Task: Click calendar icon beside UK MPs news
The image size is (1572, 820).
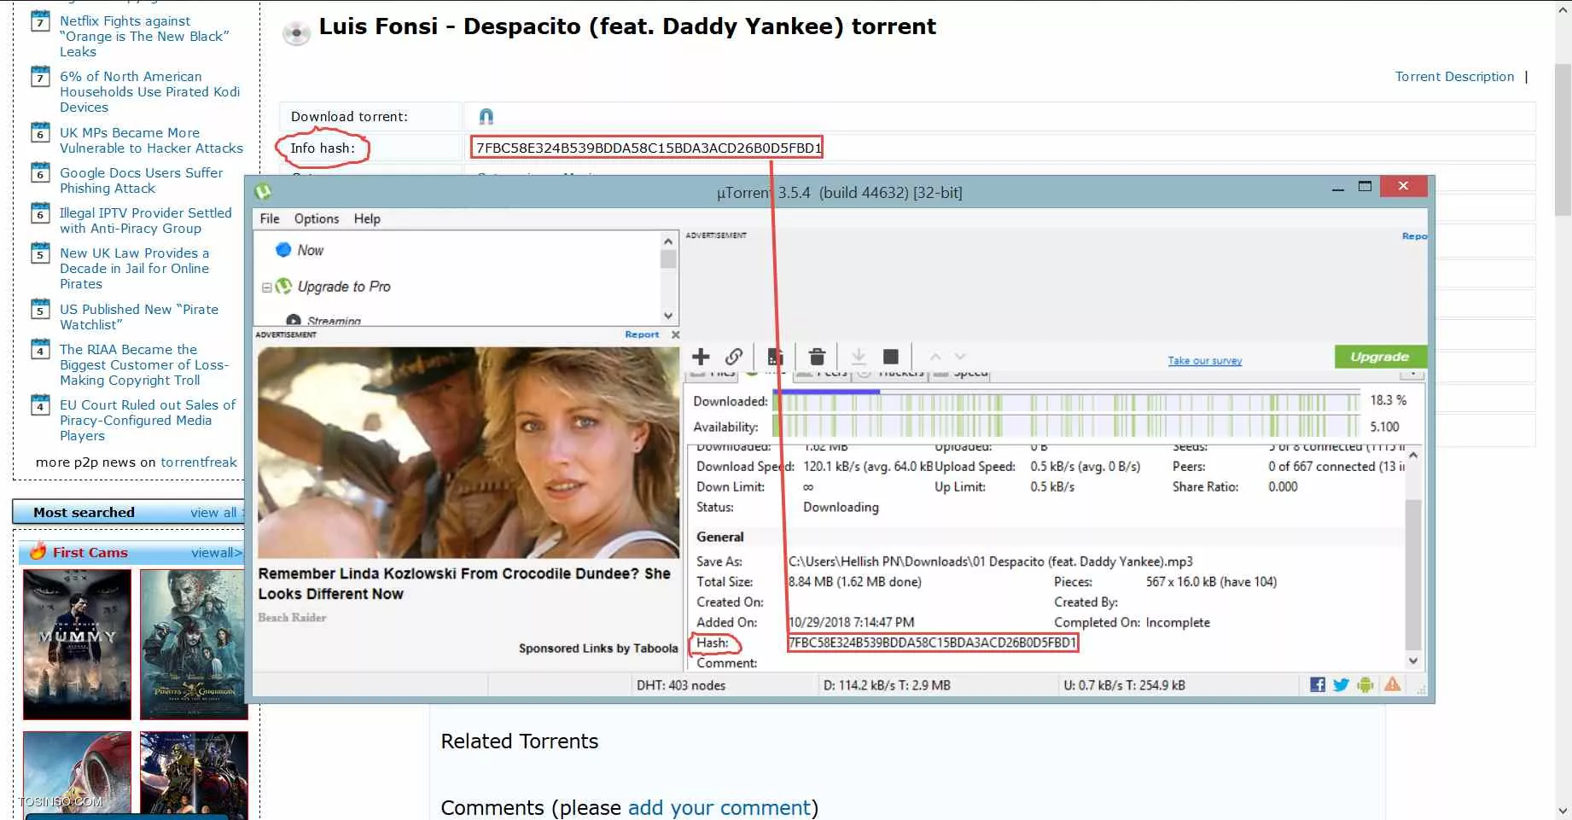Action: [40, 132]
